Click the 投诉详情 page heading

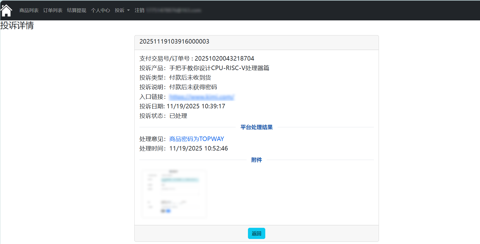point(17,25)
